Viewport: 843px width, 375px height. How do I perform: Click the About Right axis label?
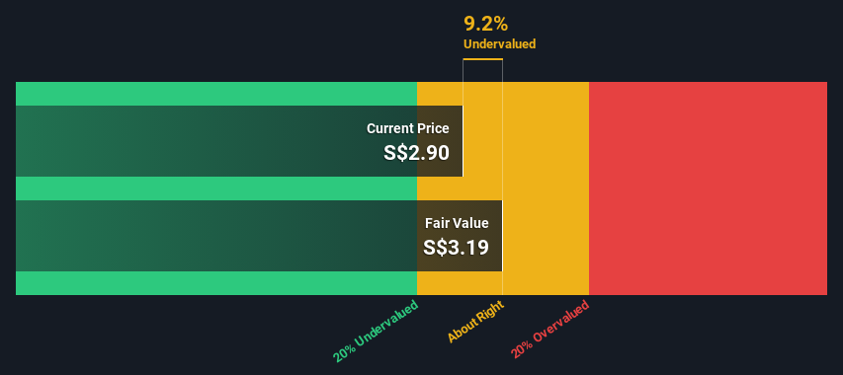(x=475, y=322)
